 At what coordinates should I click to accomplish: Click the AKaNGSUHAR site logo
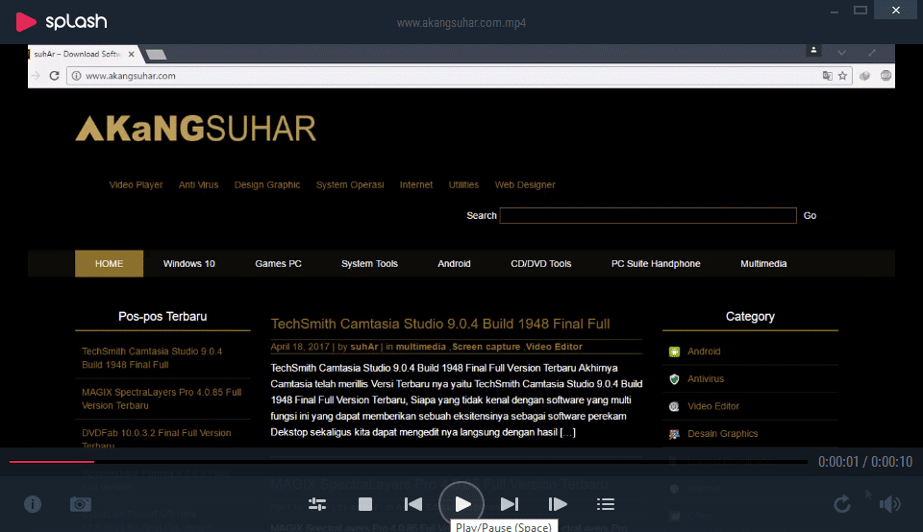point(195,129)
